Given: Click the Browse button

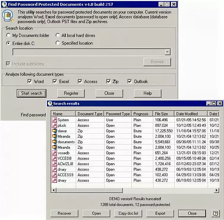Looking at the screenshot, I should click(157, 62).
